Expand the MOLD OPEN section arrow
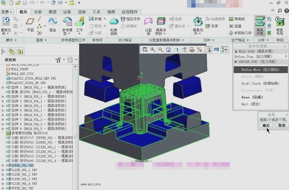Image resolution: width=289 pixels, height=190 pixels. click(236, 51)
